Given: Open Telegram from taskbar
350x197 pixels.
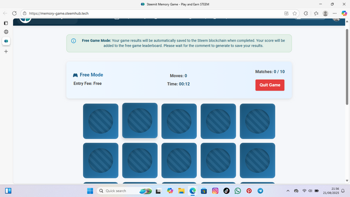Looking at the screenshot, I should click(x=260, y=191).
